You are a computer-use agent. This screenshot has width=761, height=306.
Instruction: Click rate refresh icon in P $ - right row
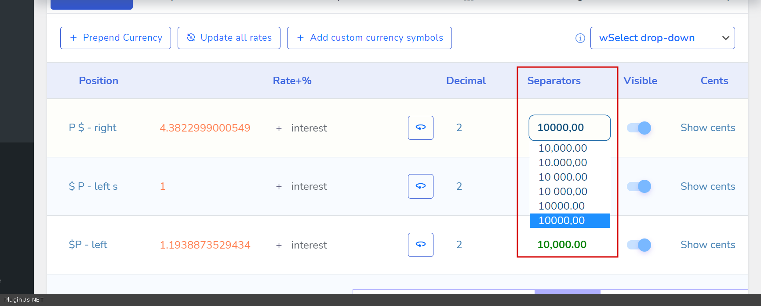click(421, 128)
